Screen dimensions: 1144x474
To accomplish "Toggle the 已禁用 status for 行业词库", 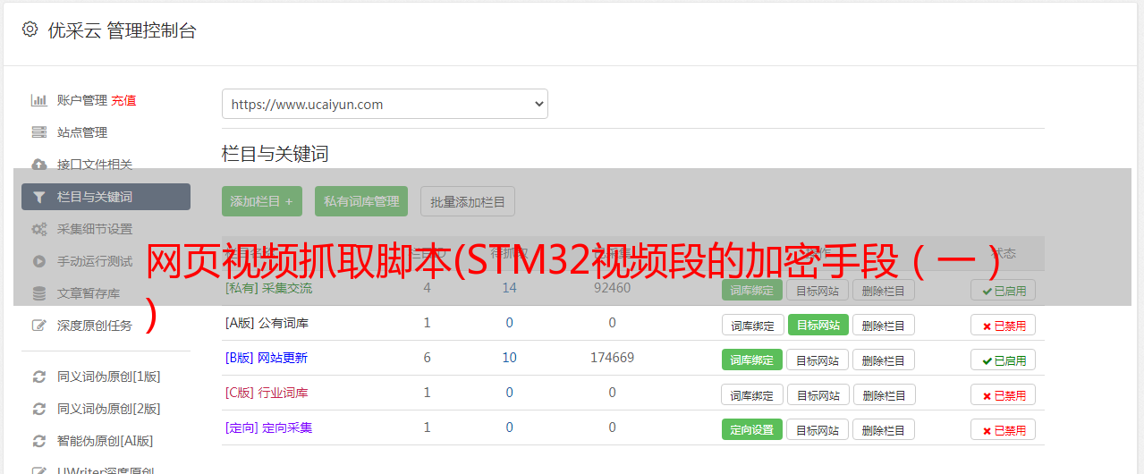I will coord(1004,394).
